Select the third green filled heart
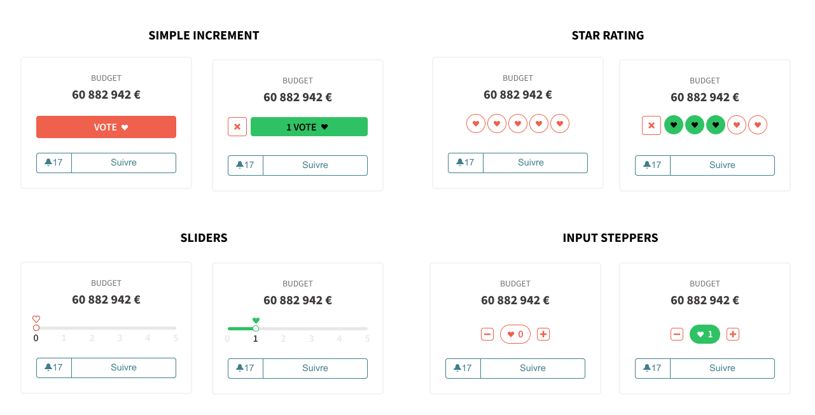This screenshot has width=815, height=415. (x=716, y=125)
